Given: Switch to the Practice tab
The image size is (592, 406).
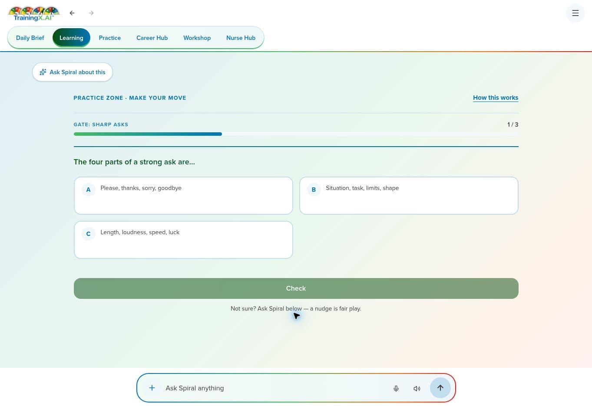Looking at the screenshot, I should point(110,38).
